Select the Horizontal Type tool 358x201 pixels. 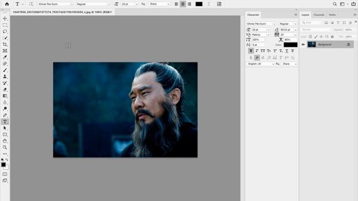tap(5, 122)
